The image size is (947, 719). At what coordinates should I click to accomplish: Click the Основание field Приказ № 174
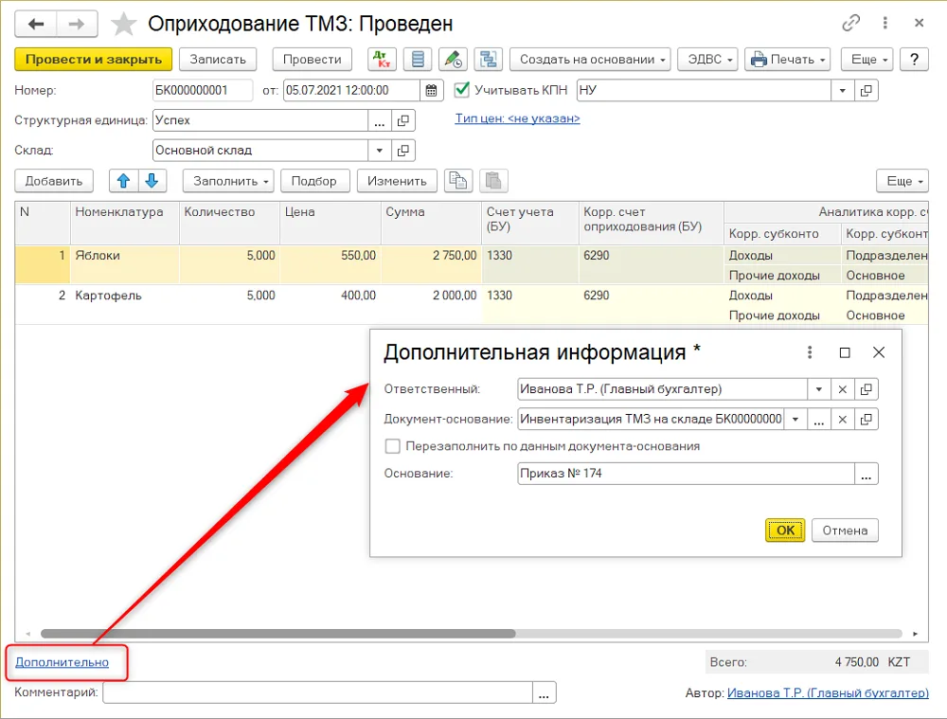pos(686,474)
